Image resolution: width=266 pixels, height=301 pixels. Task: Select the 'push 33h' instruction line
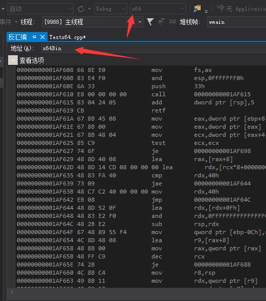click(141, 86)
